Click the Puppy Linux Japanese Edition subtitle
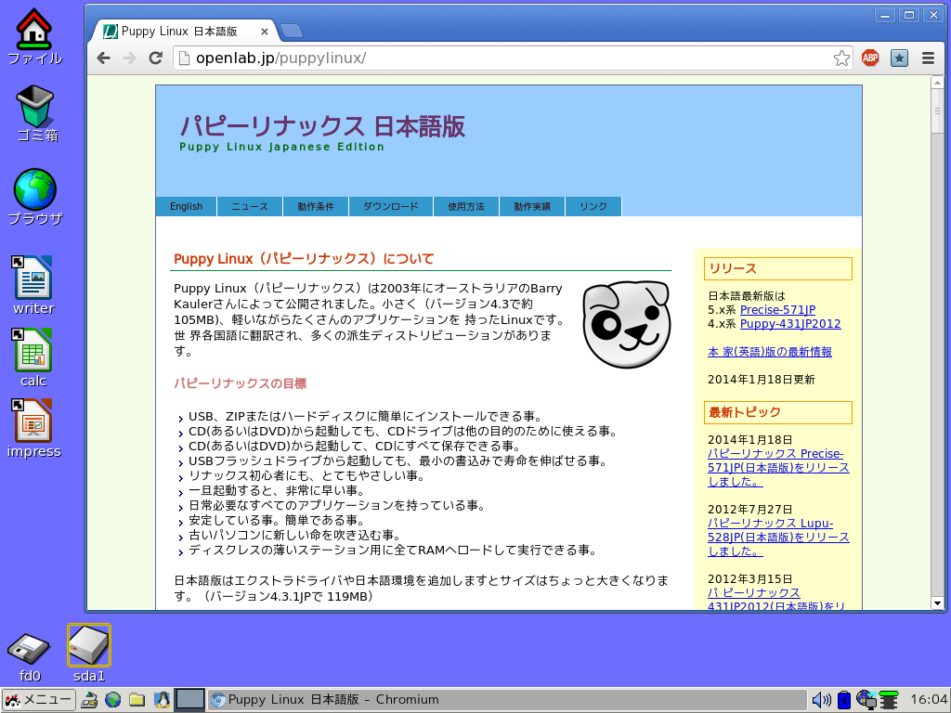The height and width of the screenshot is (713, 951). pos(282,147)
